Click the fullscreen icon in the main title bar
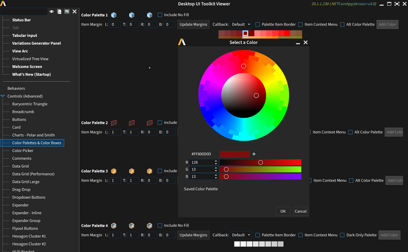The image size is (408, 252). (397, 4)
